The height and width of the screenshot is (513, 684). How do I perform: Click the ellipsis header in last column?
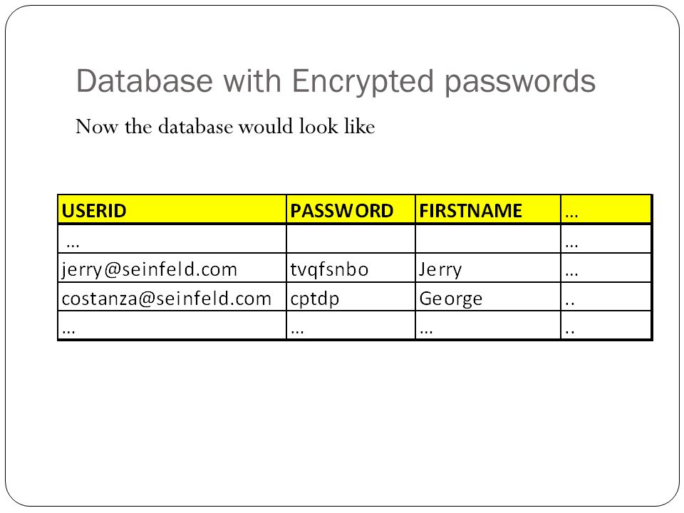pyautogui.click(x=606, y=209)
